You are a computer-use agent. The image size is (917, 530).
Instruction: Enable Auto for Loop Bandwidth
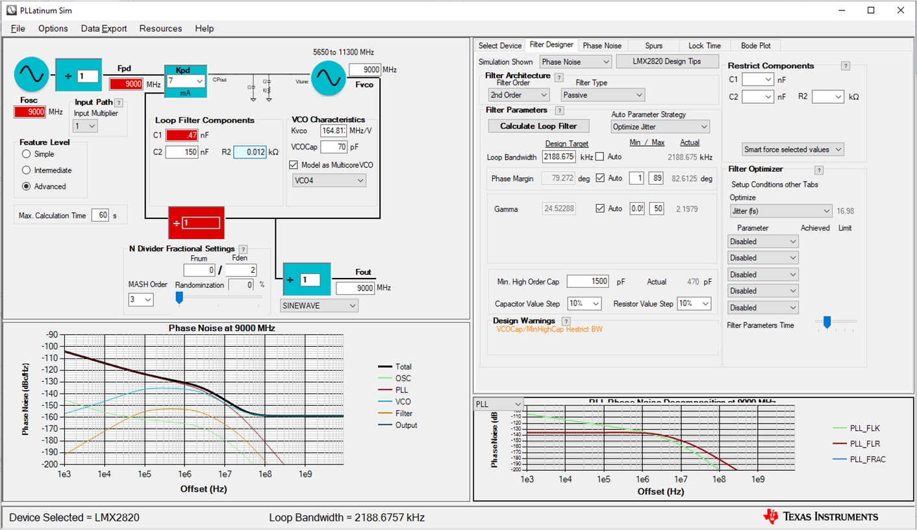point(600,157)
